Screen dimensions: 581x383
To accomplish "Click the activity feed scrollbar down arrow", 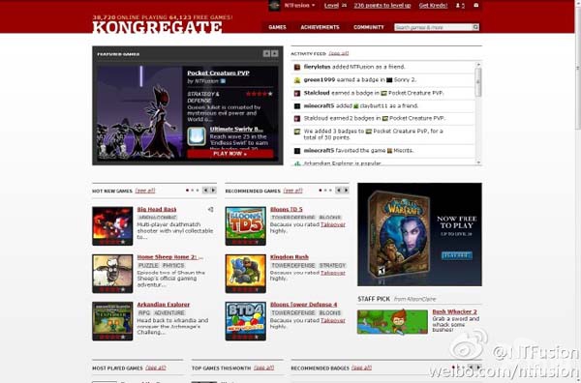I will pyautogui.click(x=478, y=162).
